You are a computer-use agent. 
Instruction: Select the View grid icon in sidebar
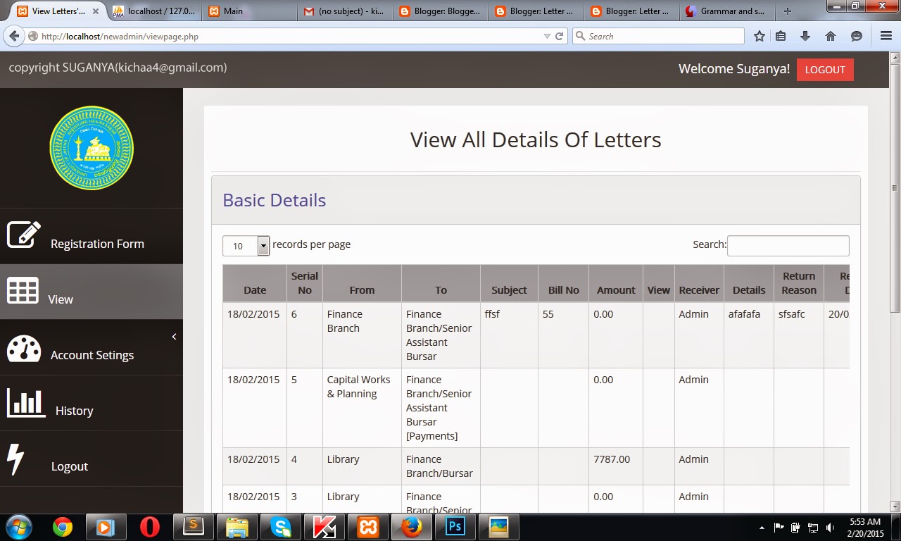point(23,292)
